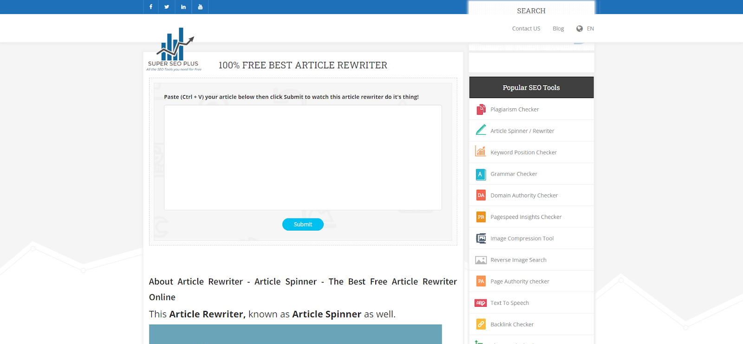Open Grammar Checker link

pyautogui.click(x=514, y=174)
